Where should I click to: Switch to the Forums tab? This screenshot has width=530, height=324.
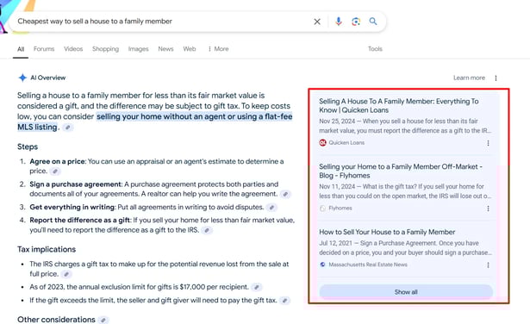pos(44,49)
